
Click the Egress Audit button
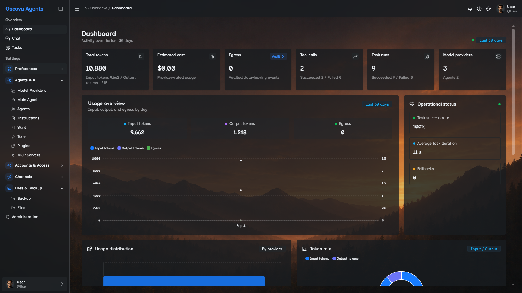(x=278, y=56)
